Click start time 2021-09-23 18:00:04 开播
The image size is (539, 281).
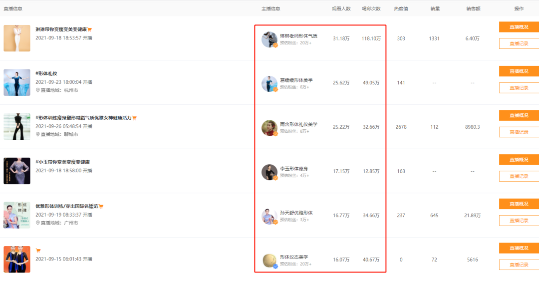click(64, 82)
